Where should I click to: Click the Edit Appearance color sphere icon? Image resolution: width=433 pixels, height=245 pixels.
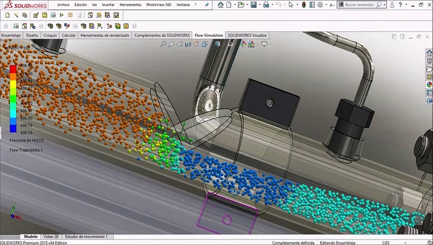[242, 44]
